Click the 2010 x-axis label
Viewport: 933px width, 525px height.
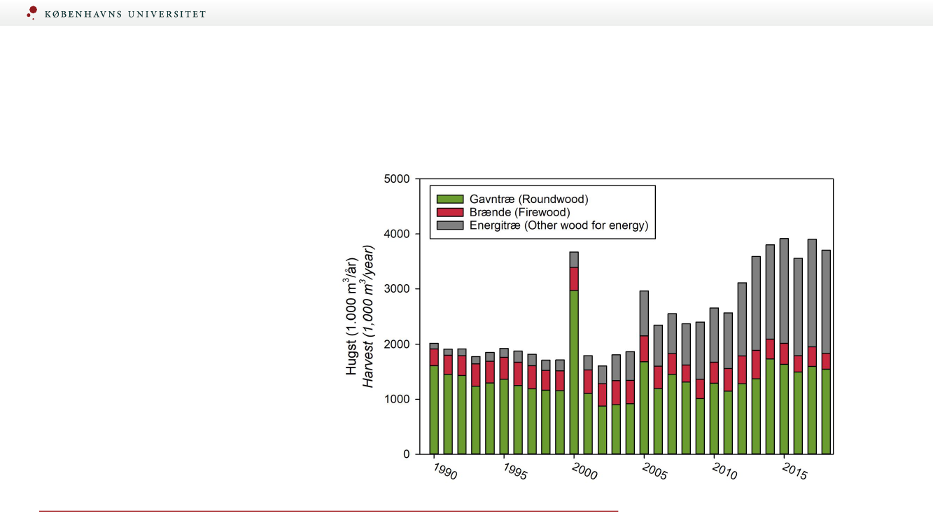coord(724,471)
